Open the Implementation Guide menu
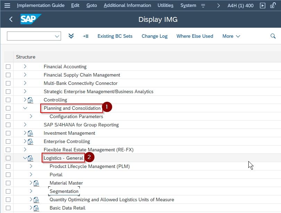 click(x=41, y=6)
